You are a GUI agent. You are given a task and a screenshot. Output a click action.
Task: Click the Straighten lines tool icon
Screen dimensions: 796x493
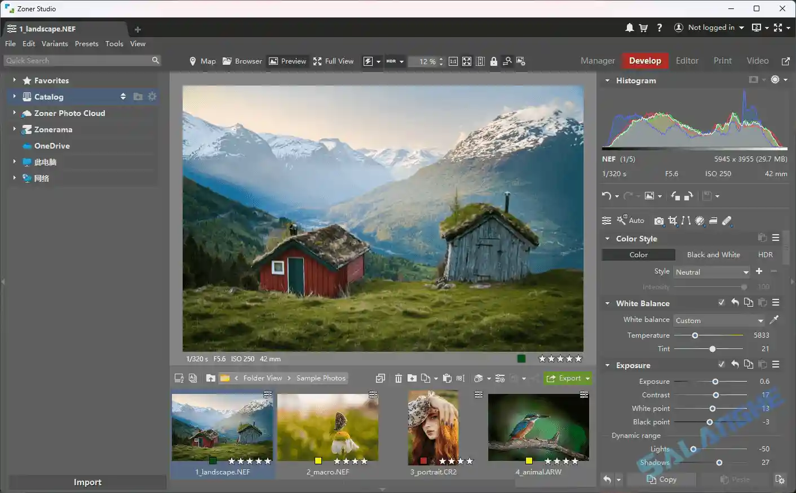pos(686,221)
